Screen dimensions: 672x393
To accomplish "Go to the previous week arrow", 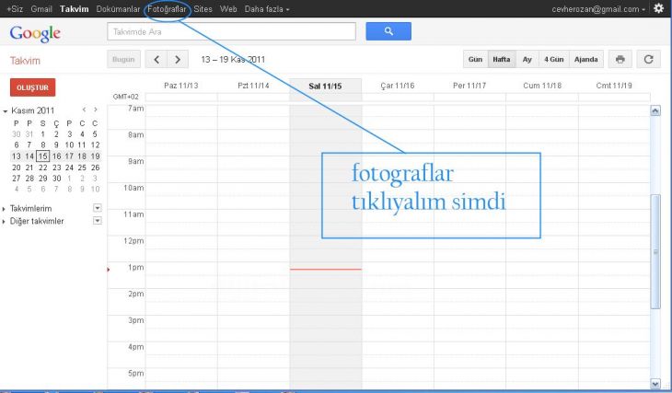I will tap(156, 59).
